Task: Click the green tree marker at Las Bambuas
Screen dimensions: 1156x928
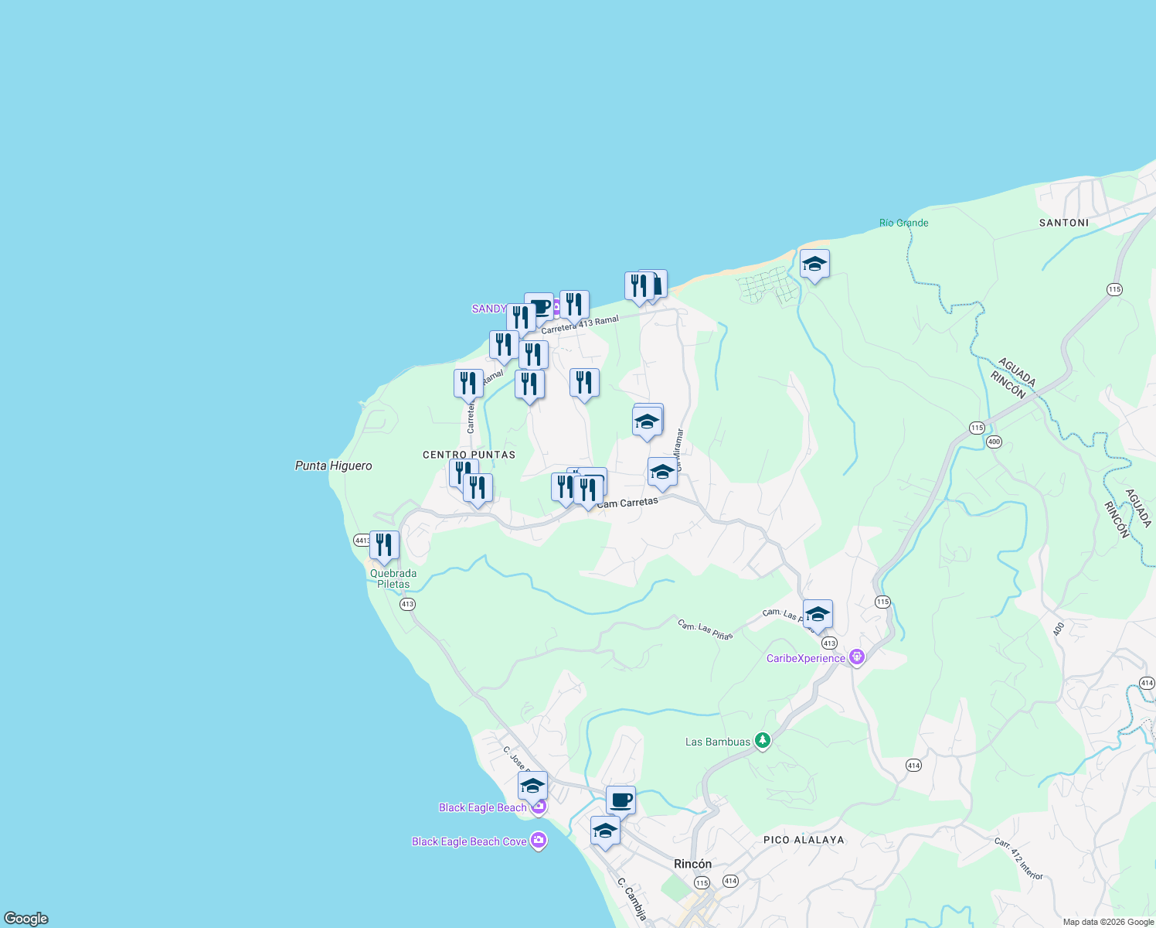Action: (762, 739)
